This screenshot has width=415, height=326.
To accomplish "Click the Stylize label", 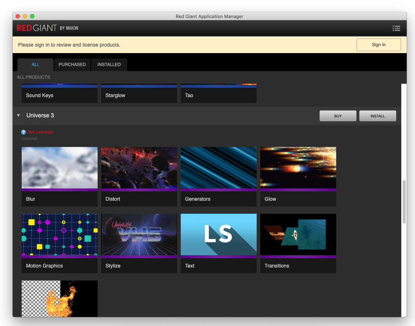I will (x=113, y=266).
